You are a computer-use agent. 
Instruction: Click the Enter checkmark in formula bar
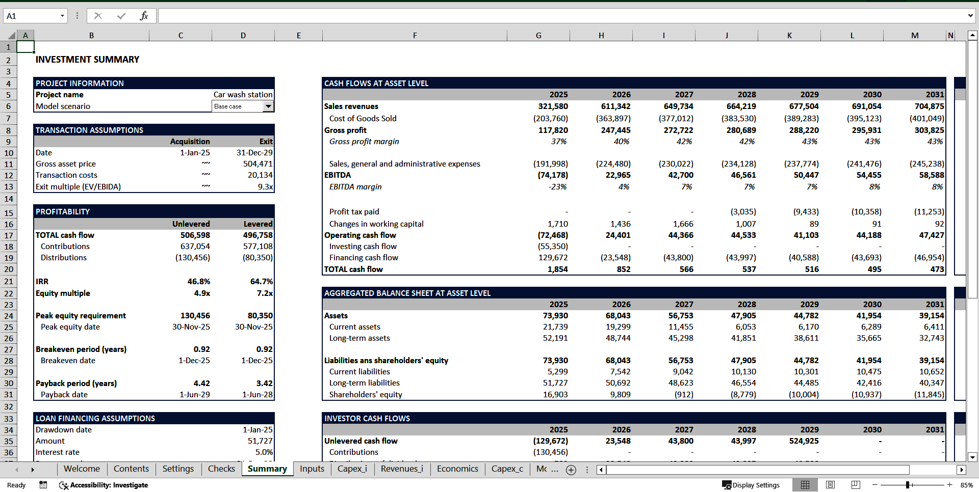pos(121,15)
